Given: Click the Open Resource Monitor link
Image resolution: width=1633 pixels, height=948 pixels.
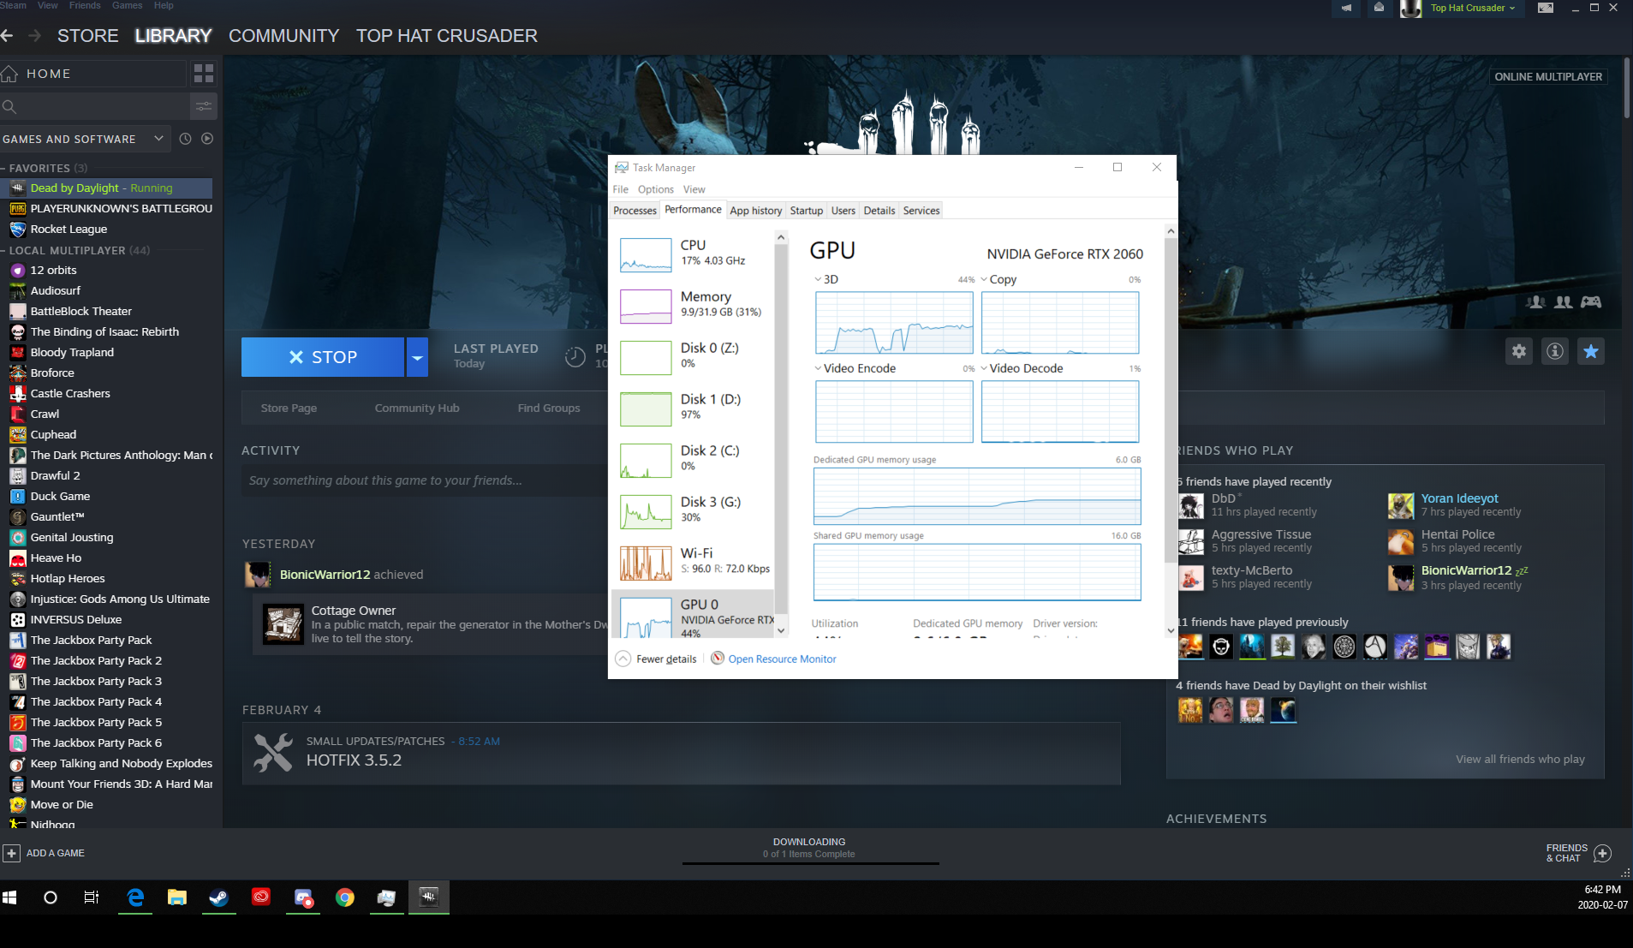Looking at the screenshot, I should tap(781, 659).
